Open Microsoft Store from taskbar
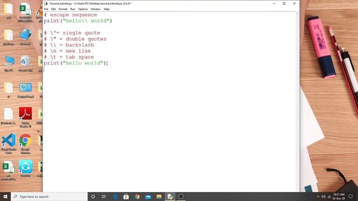This screenshot has height=201, width=358. [126, 197]
